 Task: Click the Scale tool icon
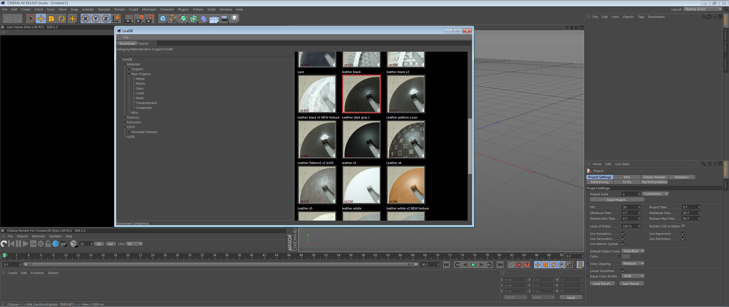click(51, 19)
